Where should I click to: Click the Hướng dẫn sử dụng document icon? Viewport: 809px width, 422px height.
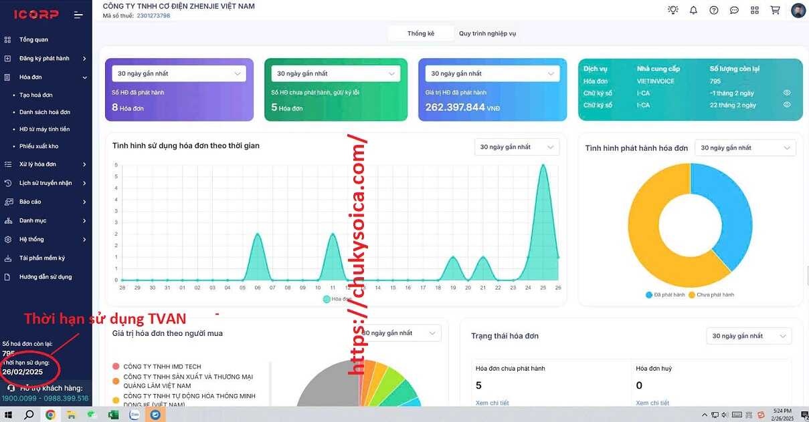pos(7,276)
